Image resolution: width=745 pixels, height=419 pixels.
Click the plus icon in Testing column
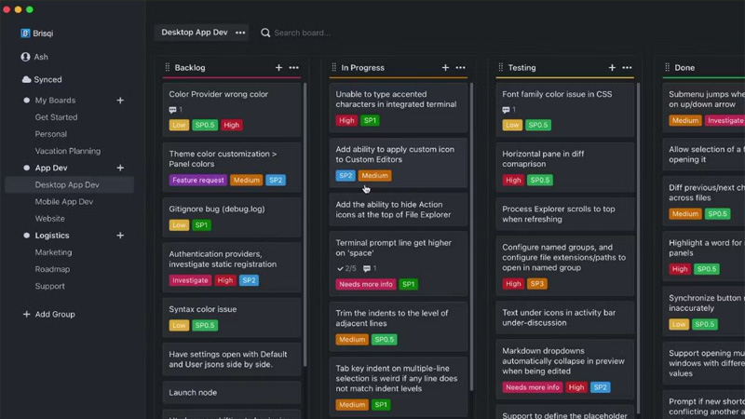[x=612, y=68]
